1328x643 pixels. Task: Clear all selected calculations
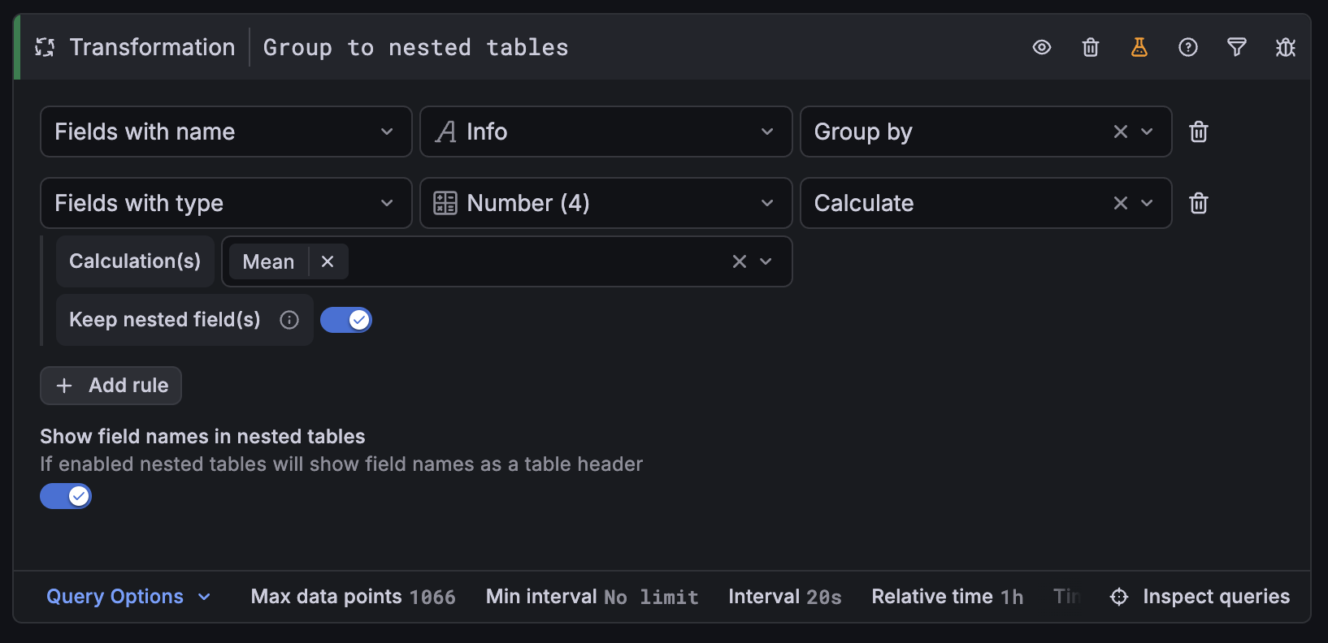pyautogui.click(x=740, y=261)
